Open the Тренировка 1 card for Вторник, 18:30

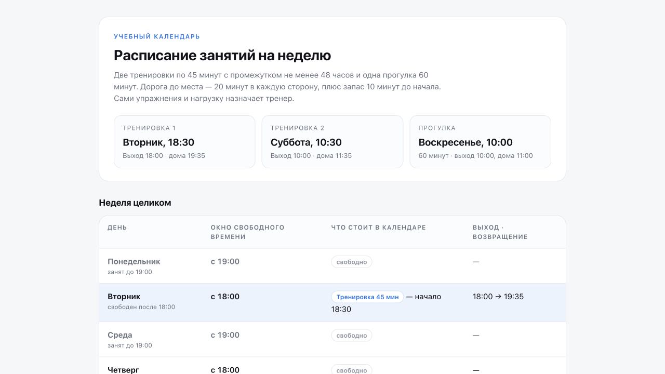tap(184, 142)
